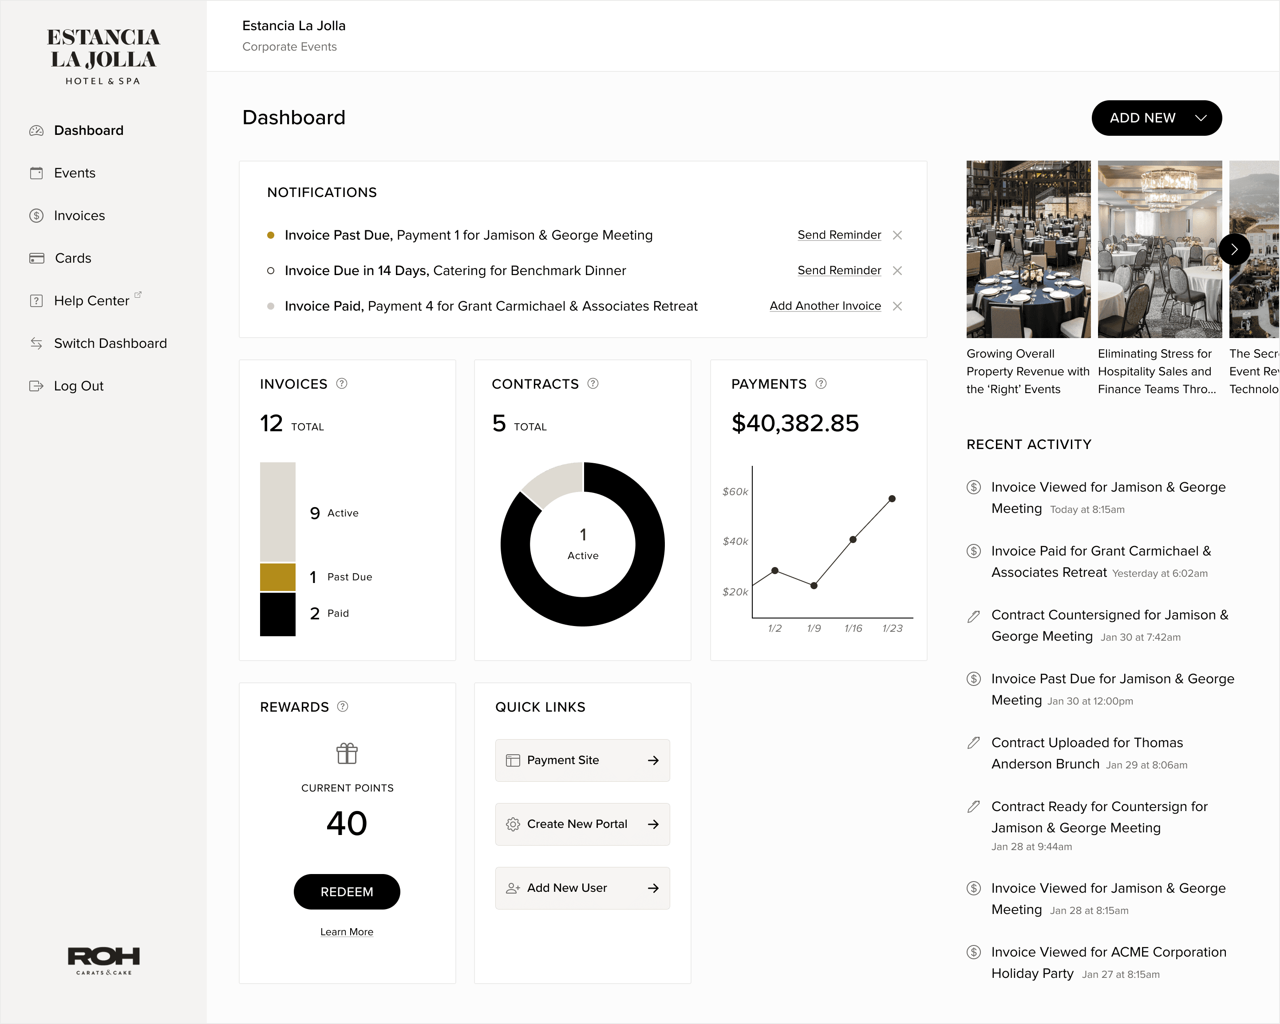This screenshot has height=1024, width=1280.
Task: Click the gift icon in Rewards
Action: click(x=347, y=753)
